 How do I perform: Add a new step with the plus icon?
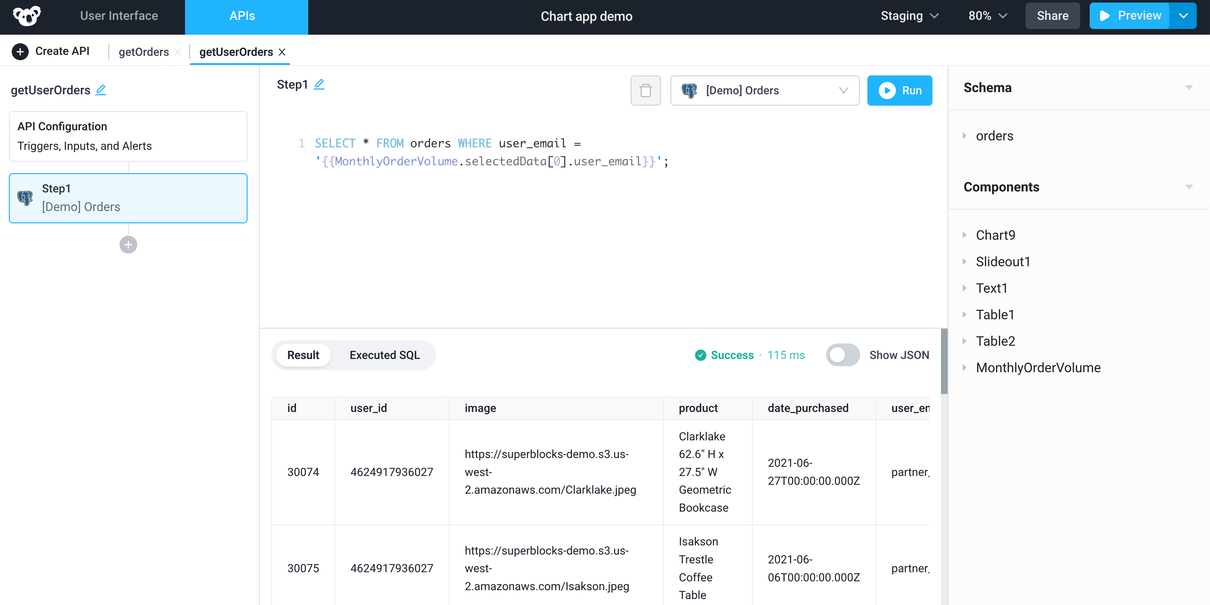coord(128,244)
